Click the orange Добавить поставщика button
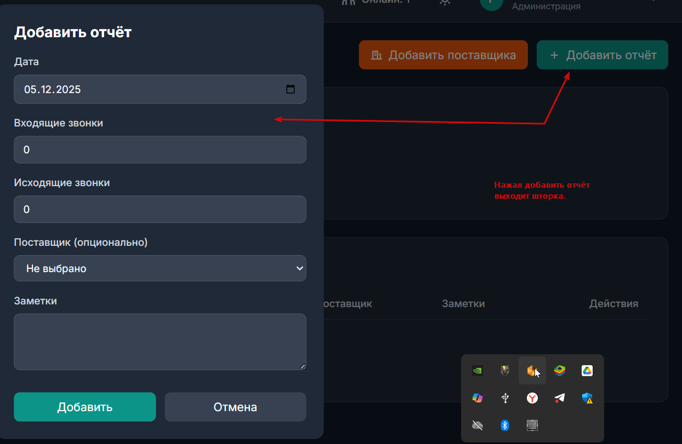 [444, 55]
